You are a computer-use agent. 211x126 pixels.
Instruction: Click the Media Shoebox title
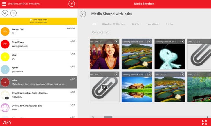pyautogui.click(x=144, y=4)
